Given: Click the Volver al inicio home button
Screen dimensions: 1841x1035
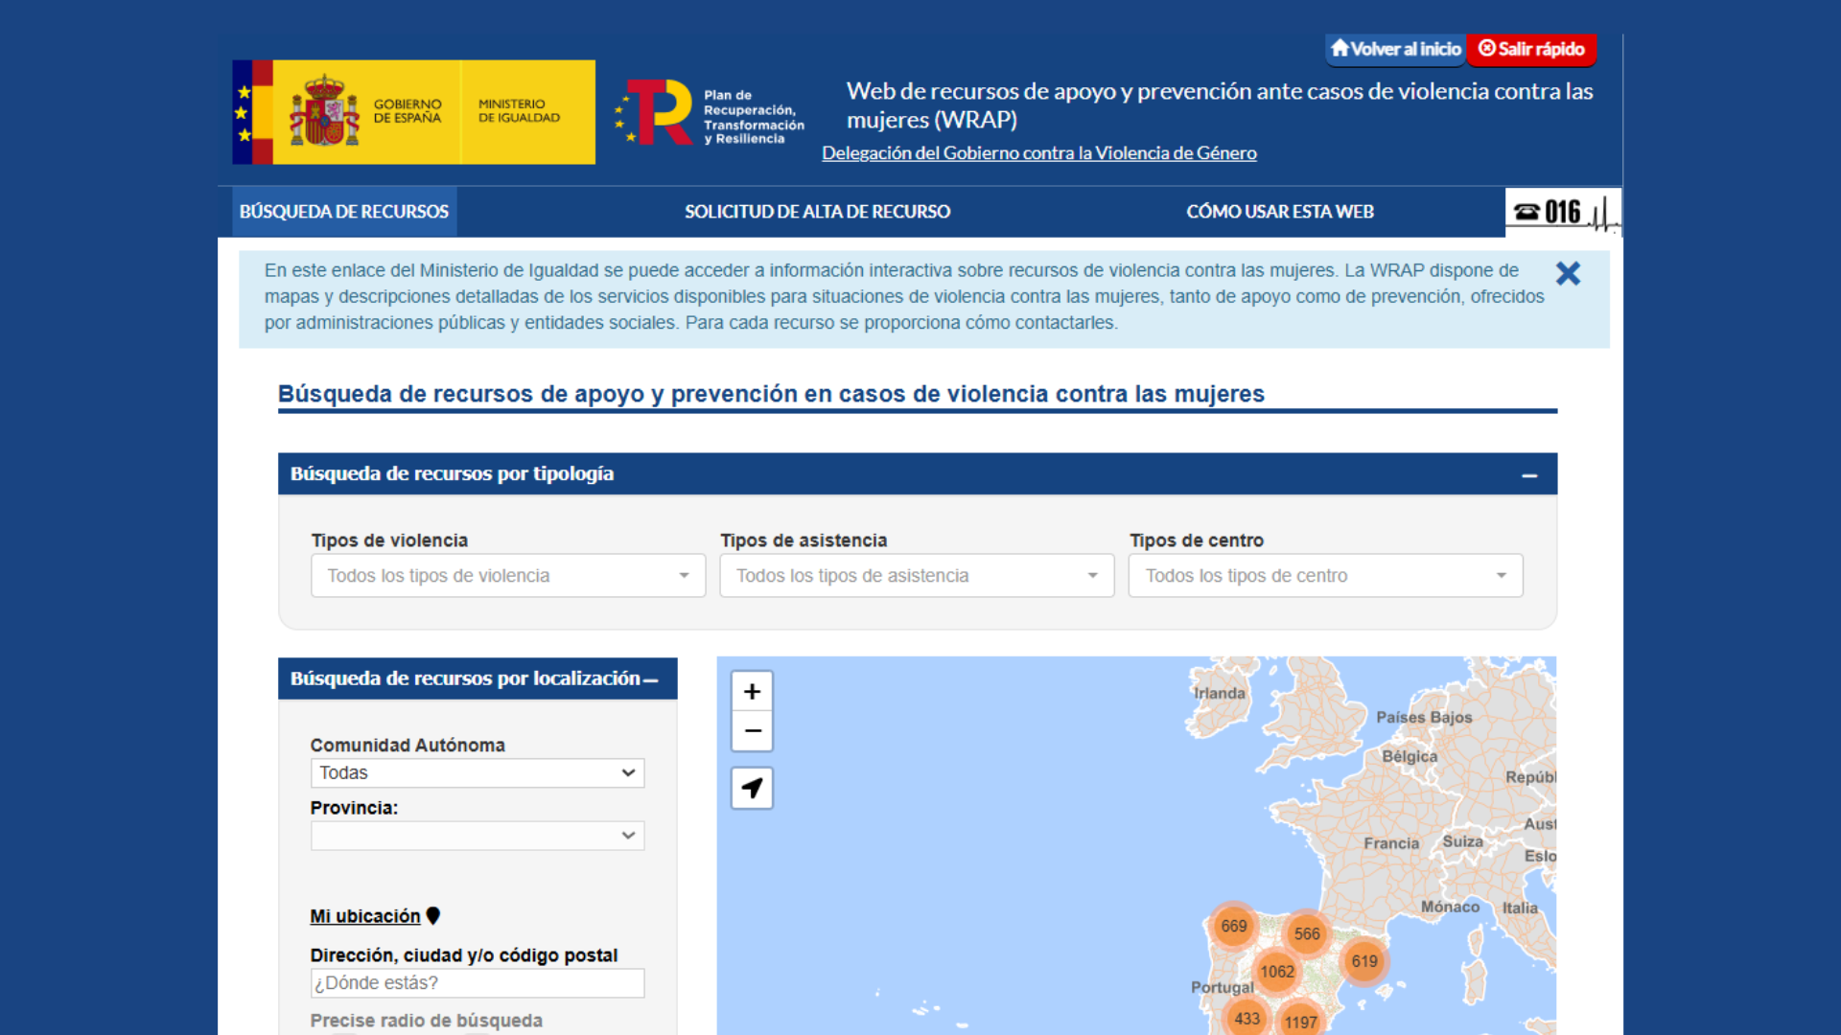Looking at the screenshot, I should [1396, 49].
